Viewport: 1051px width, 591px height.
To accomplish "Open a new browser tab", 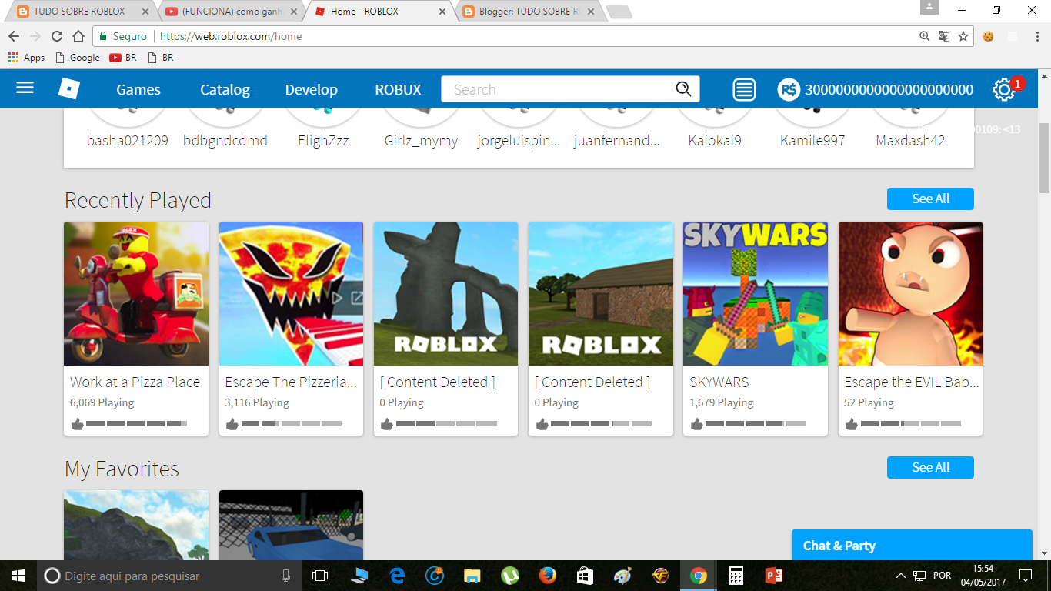I will point(619,12).
